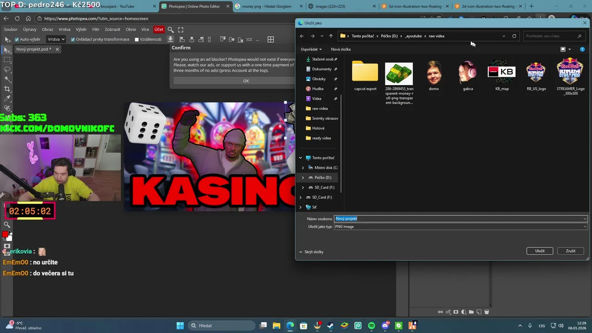The height and width of the screenshot is (333, 592).
Task: Expand the Místní disk (C:) node
Action: 303,167
